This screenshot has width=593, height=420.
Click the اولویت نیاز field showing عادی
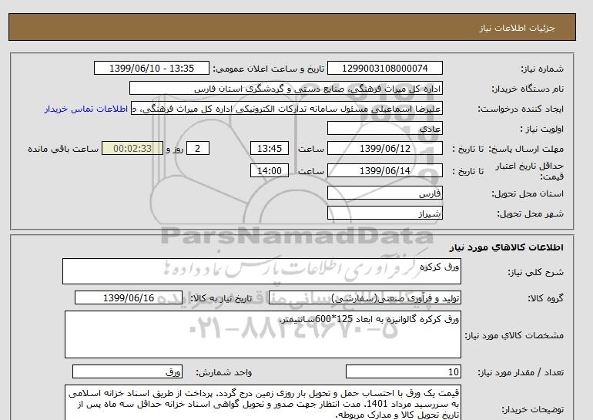pyautogui.click(x=384, y=128)
